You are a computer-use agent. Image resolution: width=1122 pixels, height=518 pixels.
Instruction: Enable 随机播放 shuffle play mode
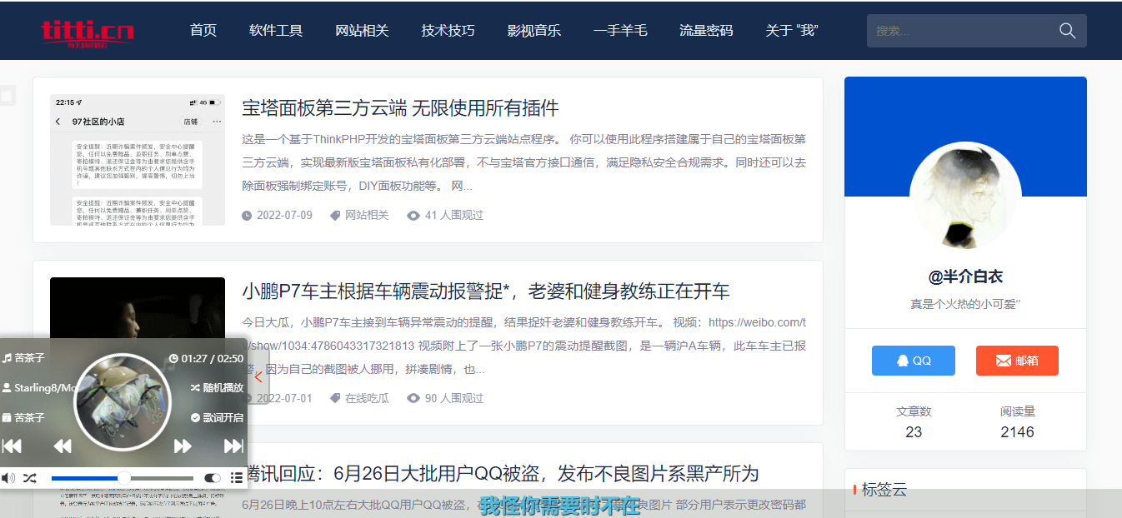pyautogui.click(x=215, y=388)
